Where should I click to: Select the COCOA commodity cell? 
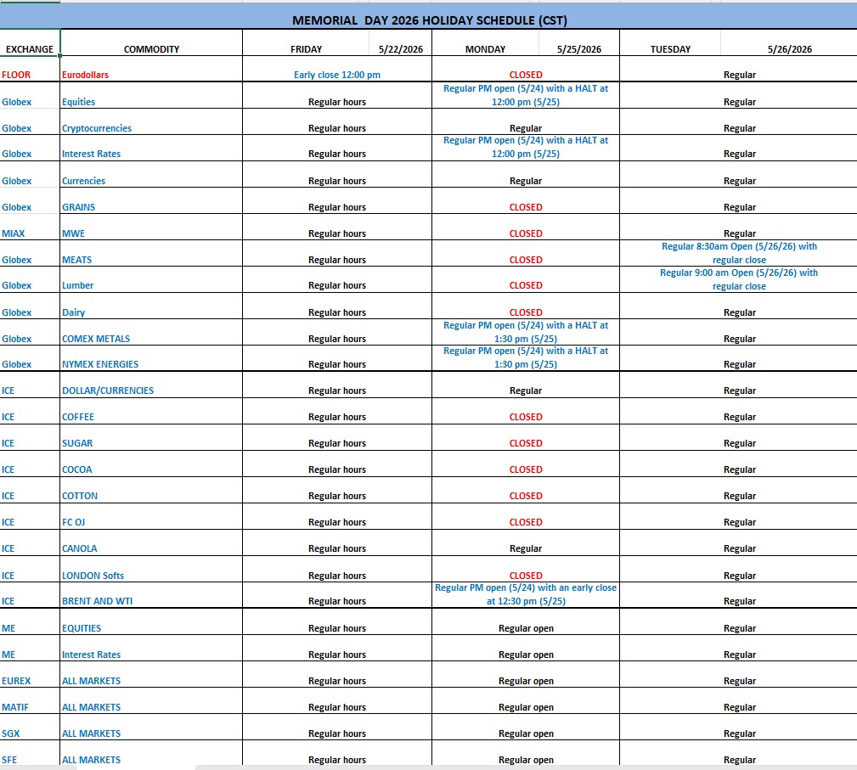[151, 464]
